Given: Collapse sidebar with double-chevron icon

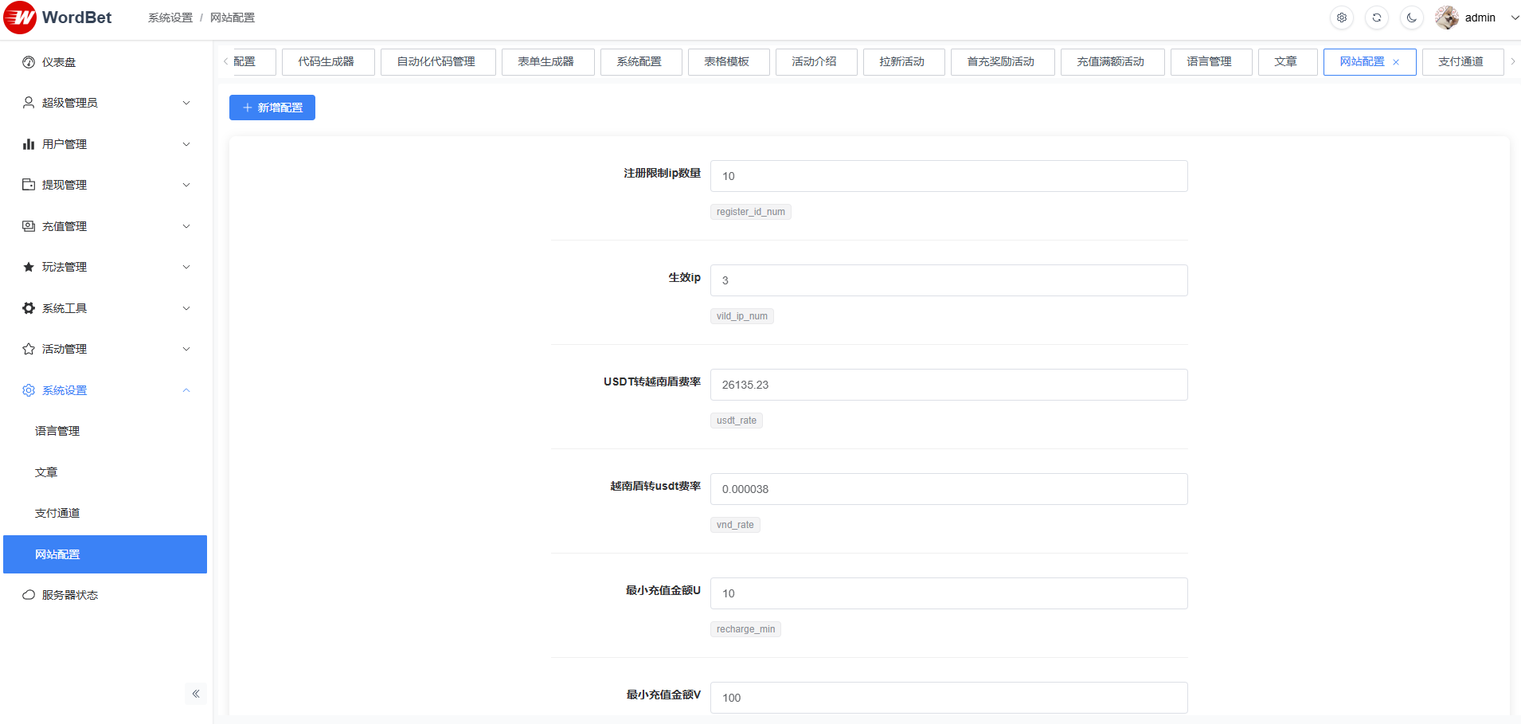Looking at the screenshot, I should tap(196, 694).
